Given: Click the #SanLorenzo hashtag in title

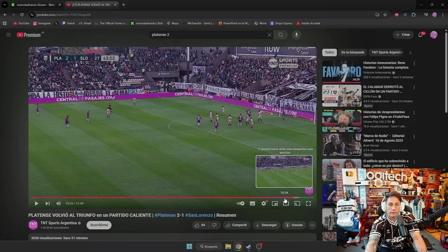Looking at the screenshot, I should click(199, 215).
